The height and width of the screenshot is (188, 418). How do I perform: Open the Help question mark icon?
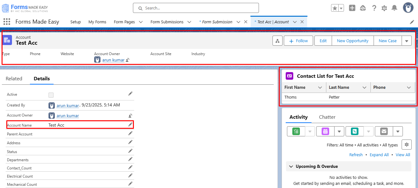pyautogui.click(x=374, y=8)
